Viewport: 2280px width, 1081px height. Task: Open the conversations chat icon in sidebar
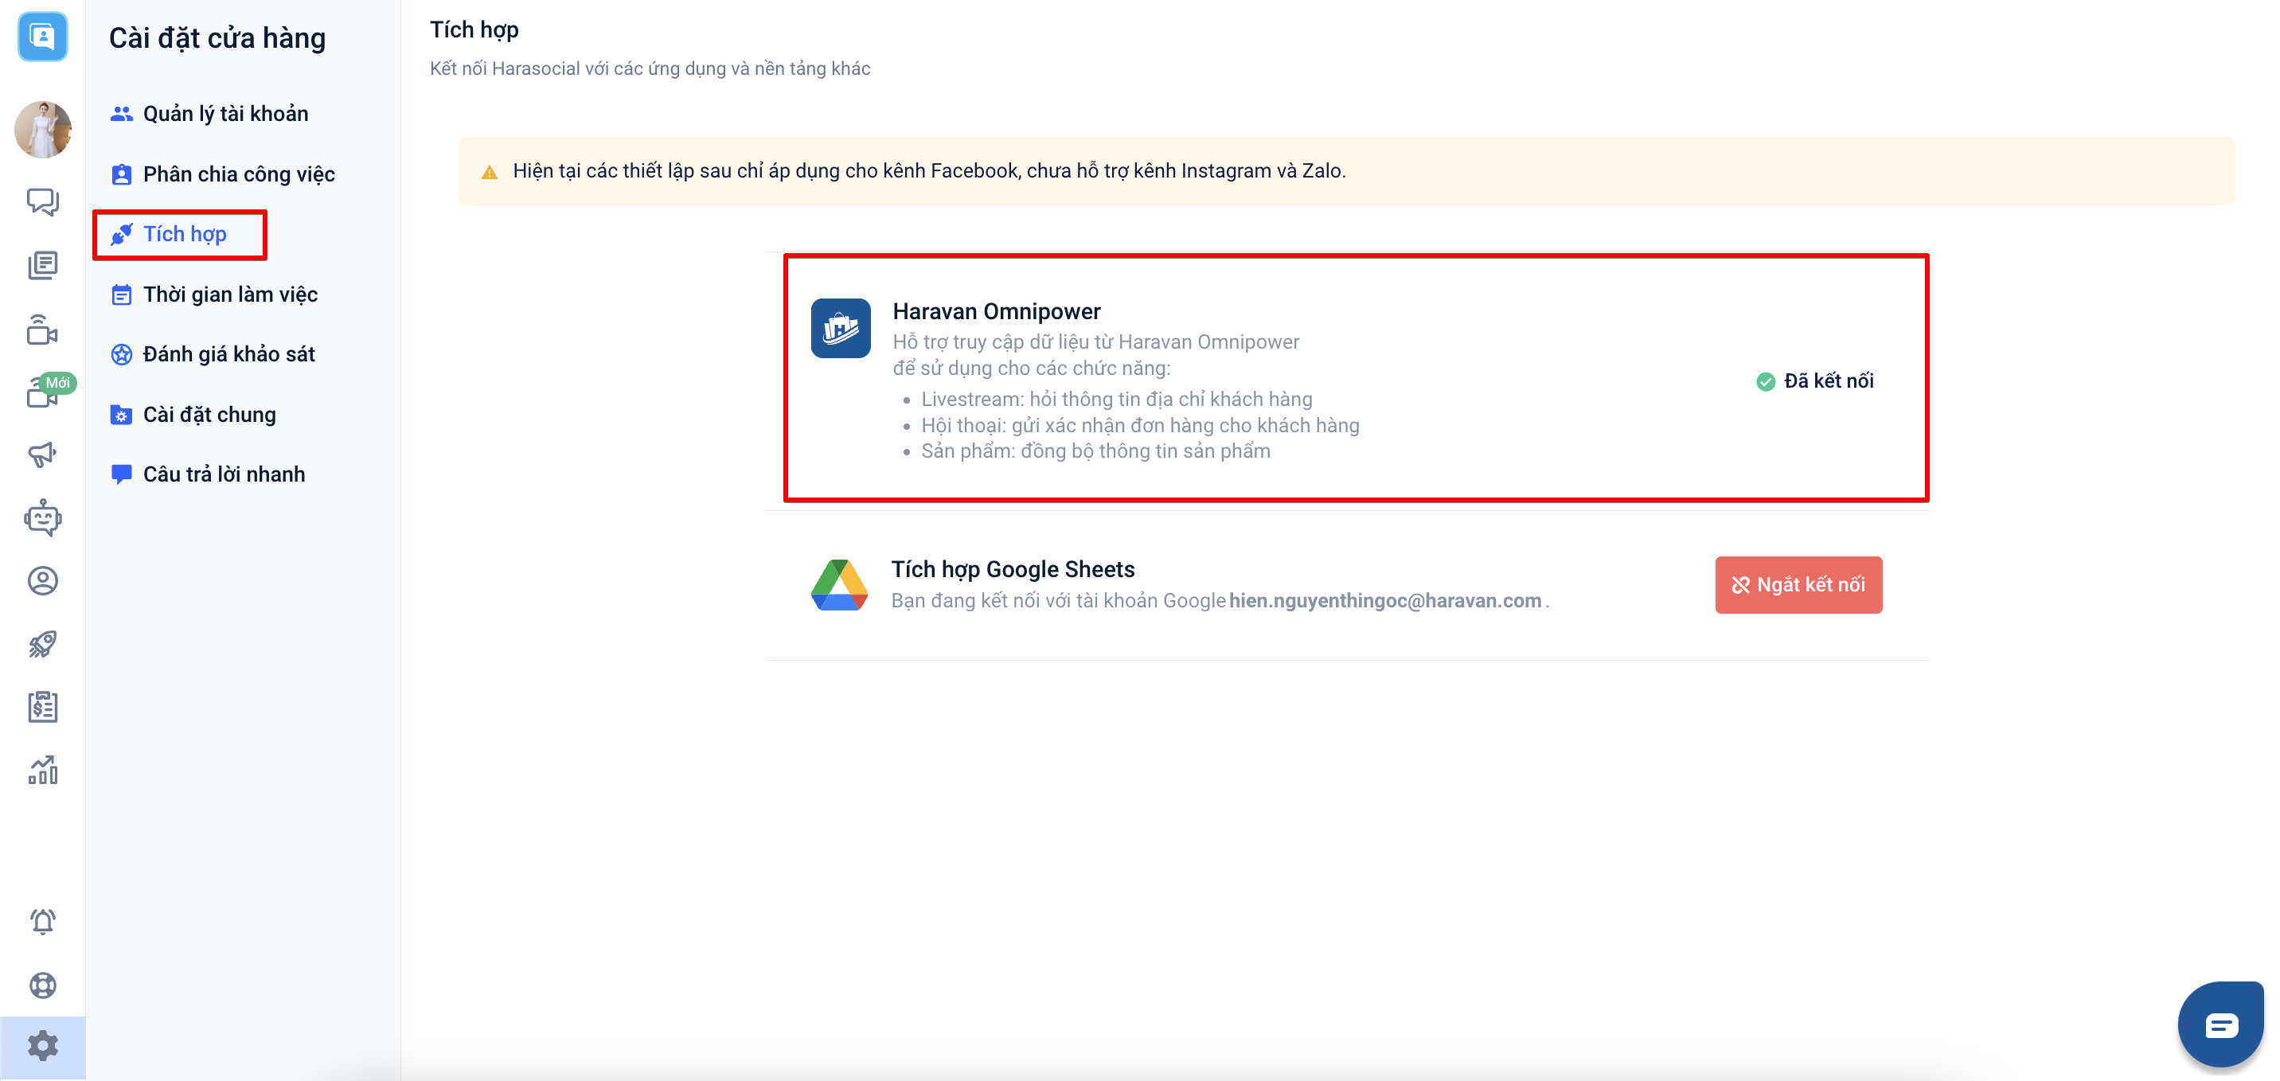(42, 202)
